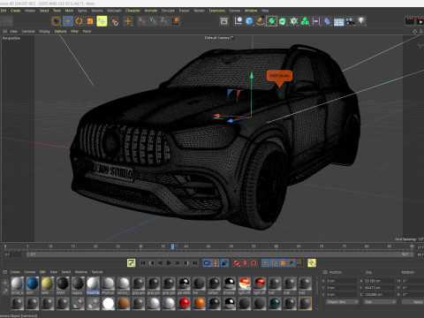Toggle X axis lock
This screenshot has height=318, width=424.
tap(141, 20)
